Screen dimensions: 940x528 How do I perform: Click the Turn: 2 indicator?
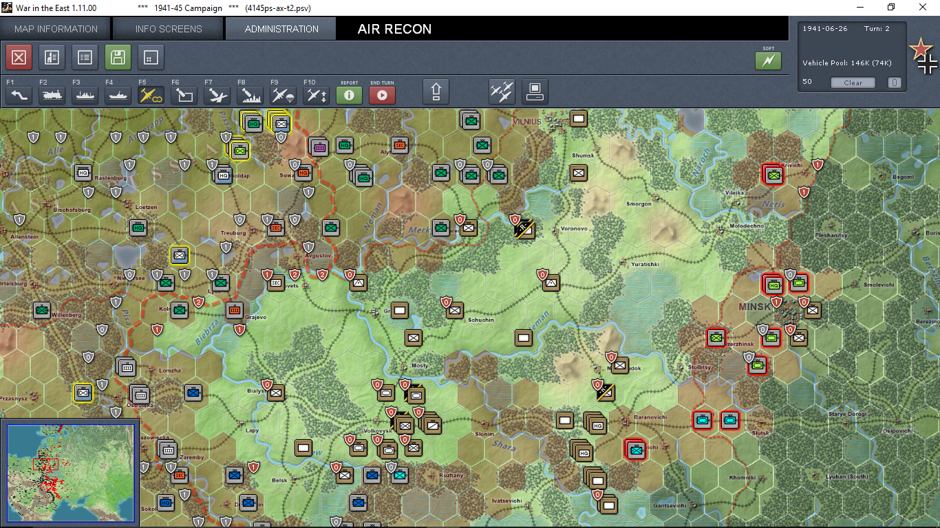coord(877,28)
